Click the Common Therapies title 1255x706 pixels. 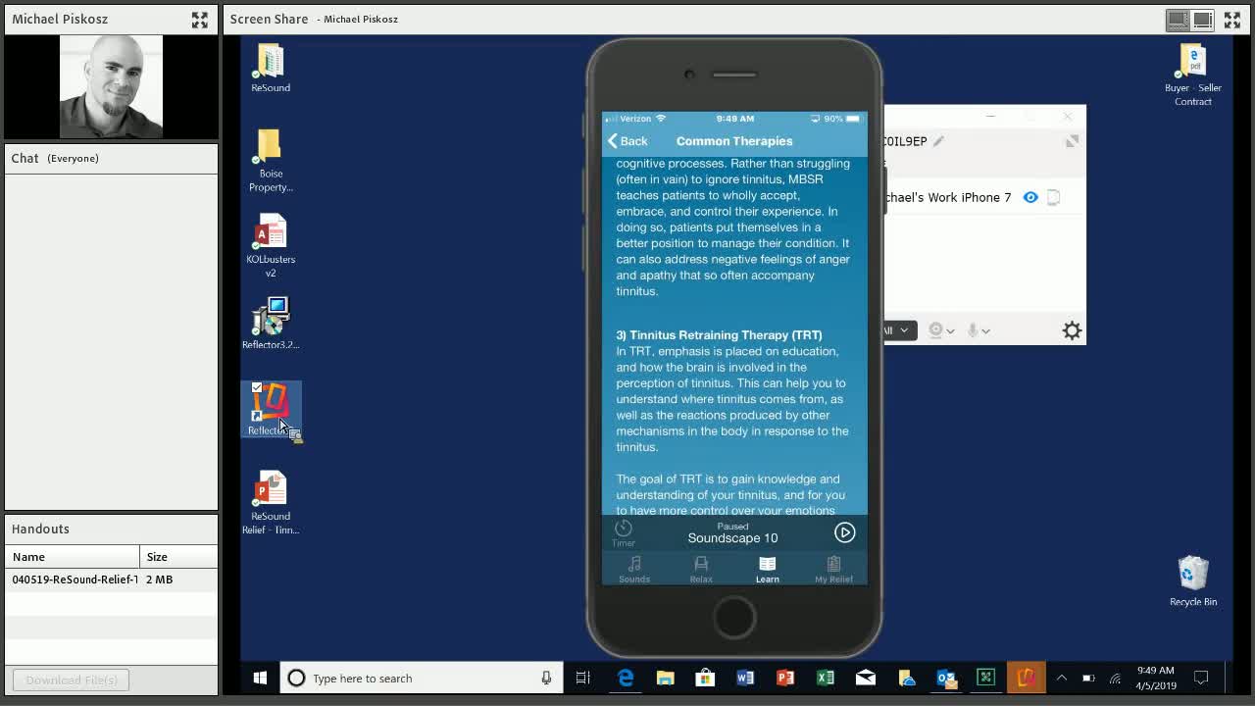(734, 141)
